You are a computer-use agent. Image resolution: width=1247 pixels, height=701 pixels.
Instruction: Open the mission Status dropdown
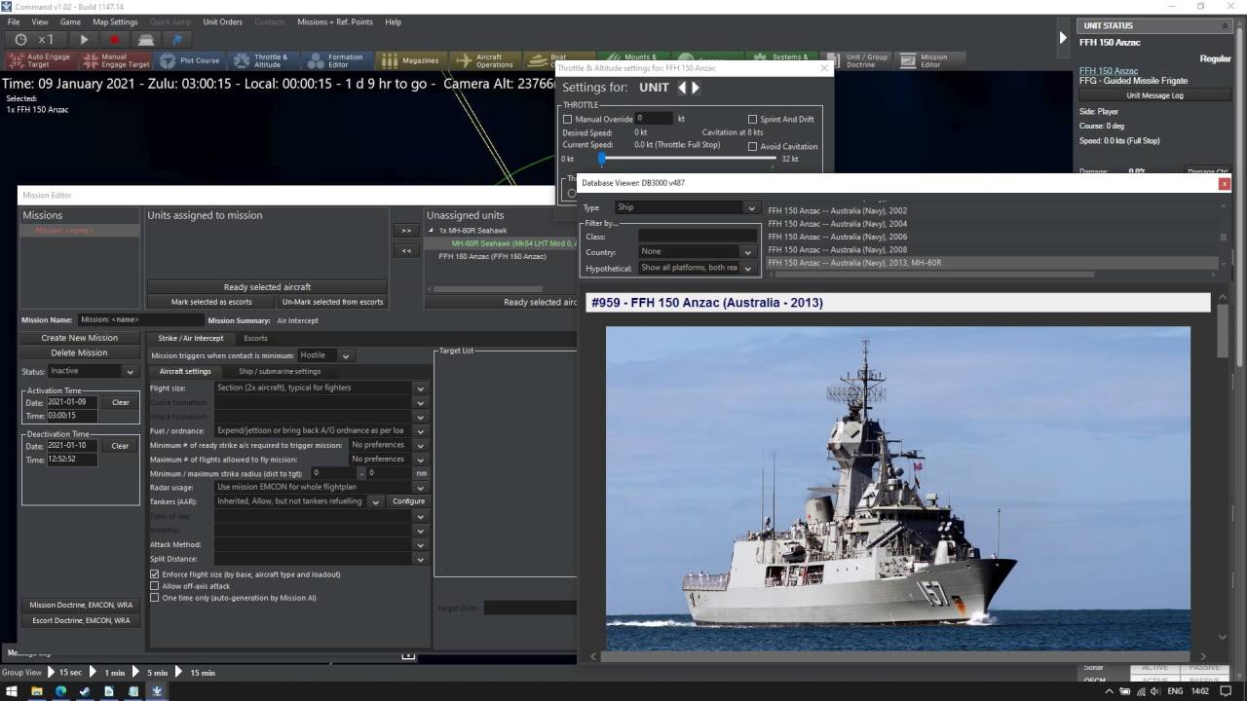point(130,371)
